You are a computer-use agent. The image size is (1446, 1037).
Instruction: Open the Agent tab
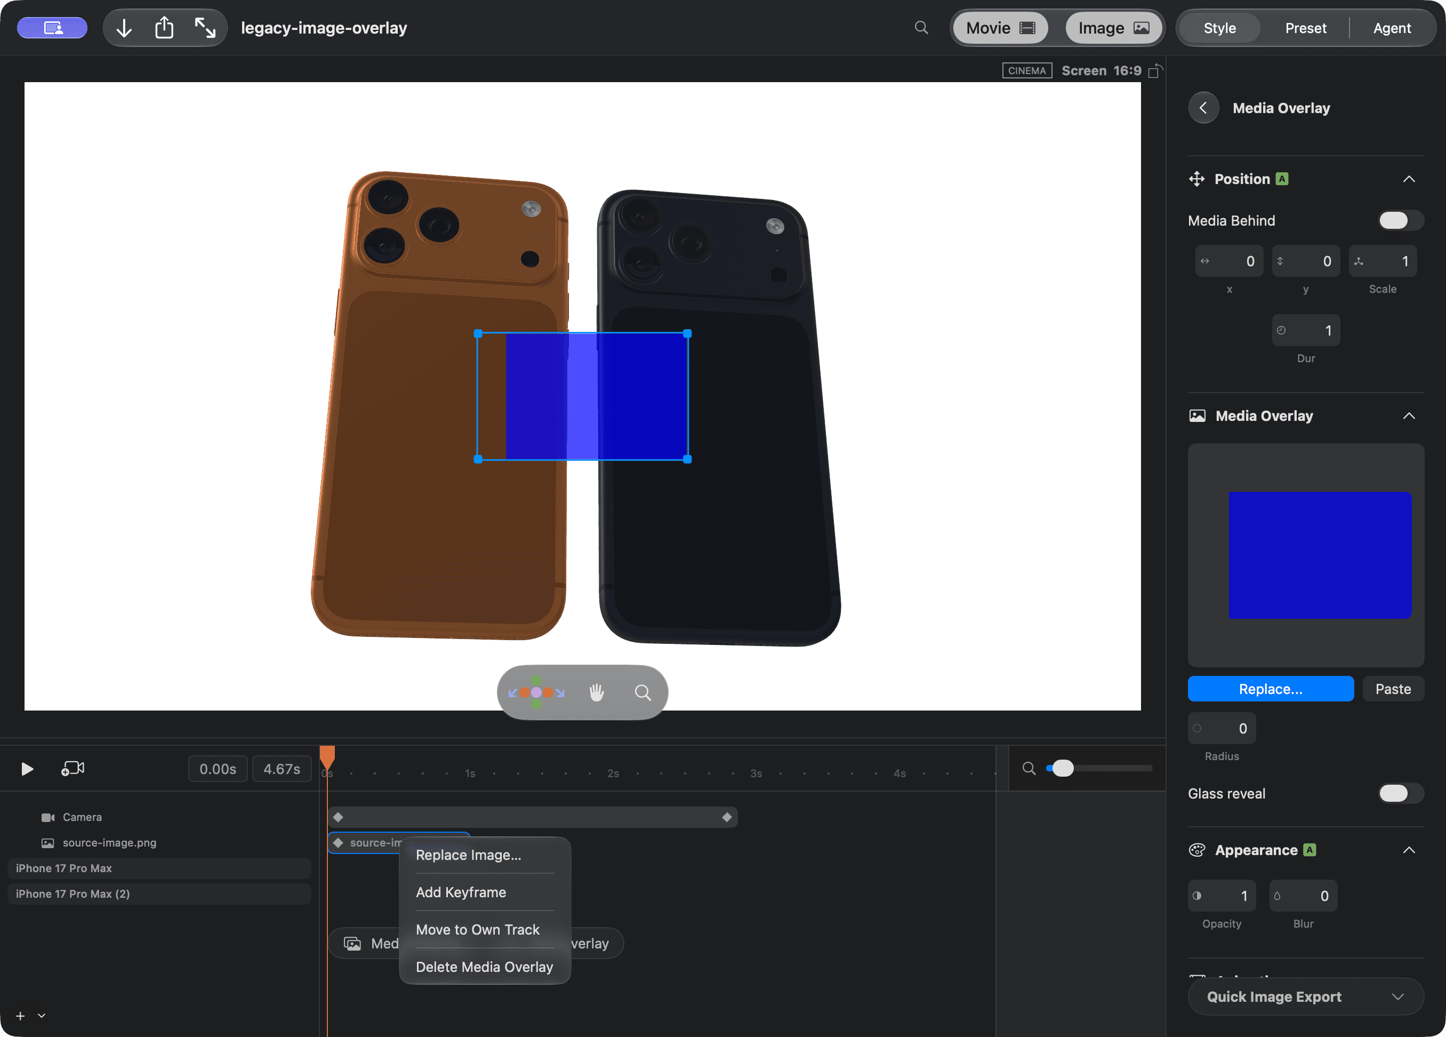tap(1392, 28)
